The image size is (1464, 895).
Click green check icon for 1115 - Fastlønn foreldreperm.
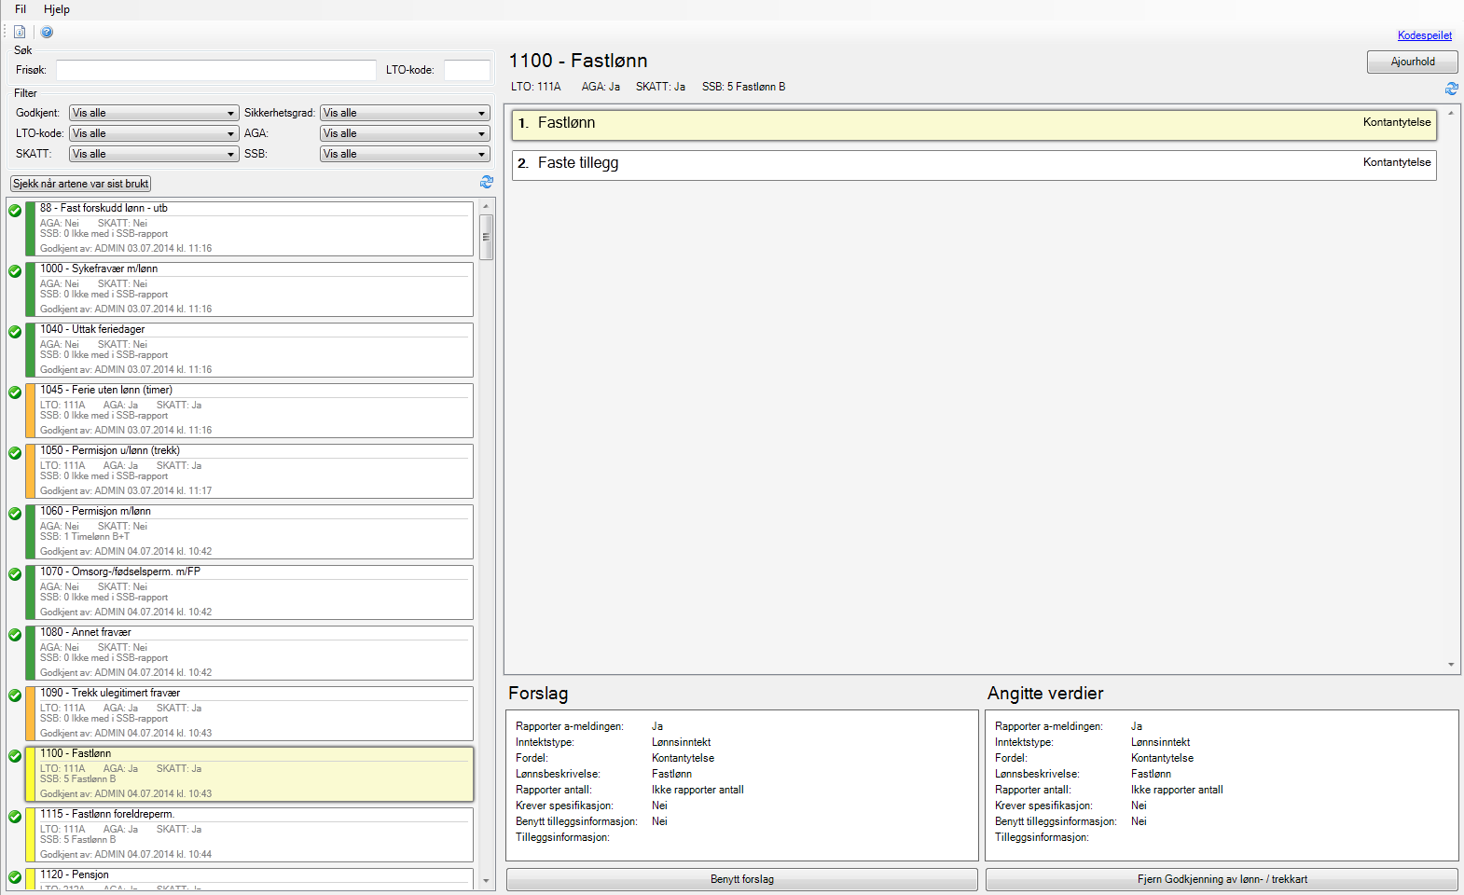point(15,817)
